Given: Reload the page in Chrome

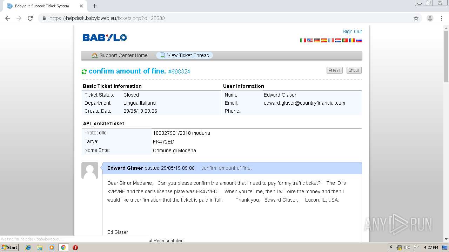Looking at the screenshot, I should pos(30,18).
